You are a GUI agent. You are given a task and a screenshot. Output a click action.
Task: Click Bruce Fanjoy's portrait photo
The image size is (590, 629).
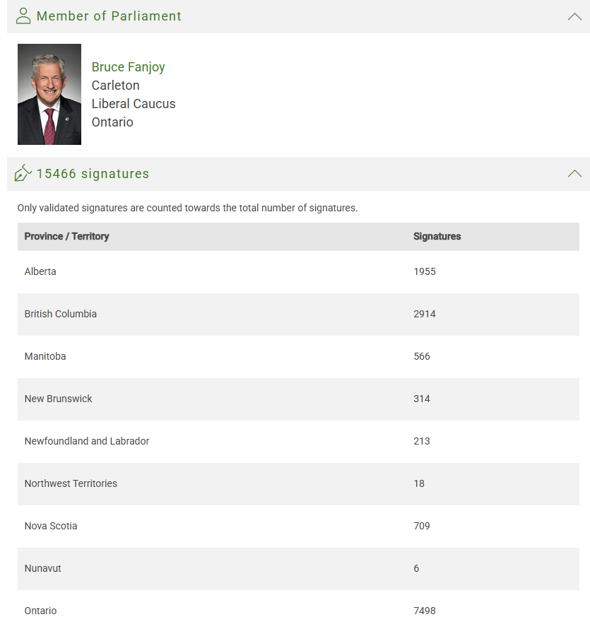tap(49, 94)
